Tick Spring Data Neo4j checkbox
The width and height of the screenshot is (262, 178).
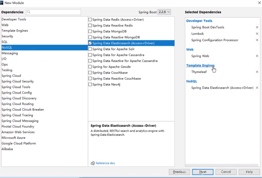click(90, 84)
